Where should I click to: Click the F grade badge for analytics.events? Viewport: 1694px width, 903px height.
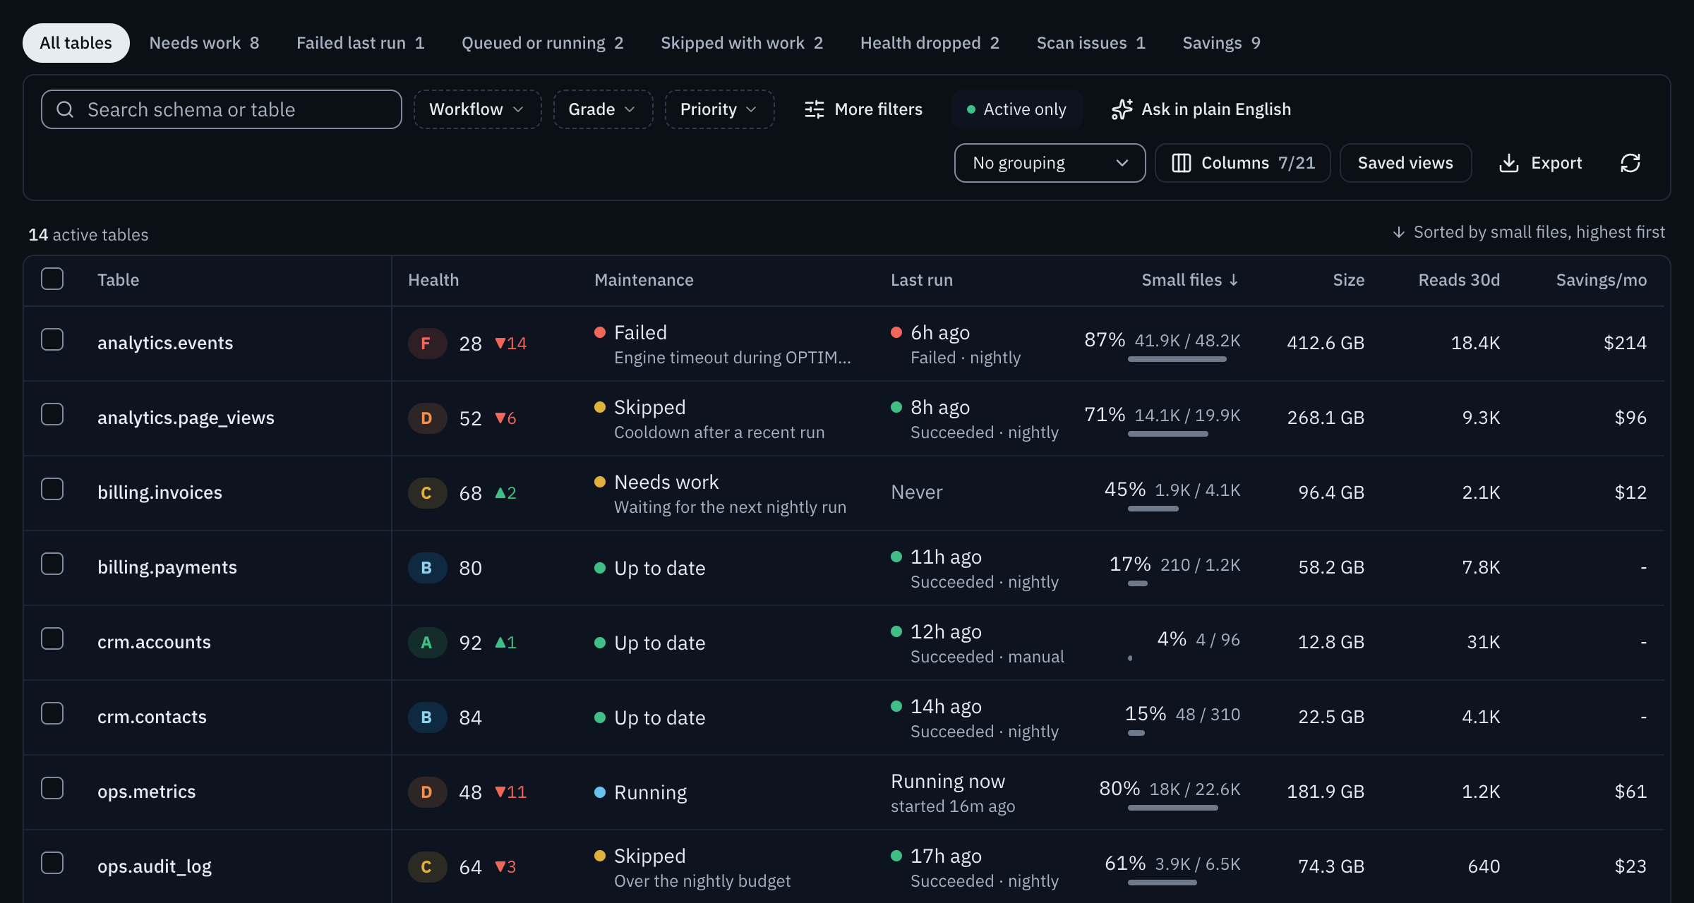tap(426, 344)
